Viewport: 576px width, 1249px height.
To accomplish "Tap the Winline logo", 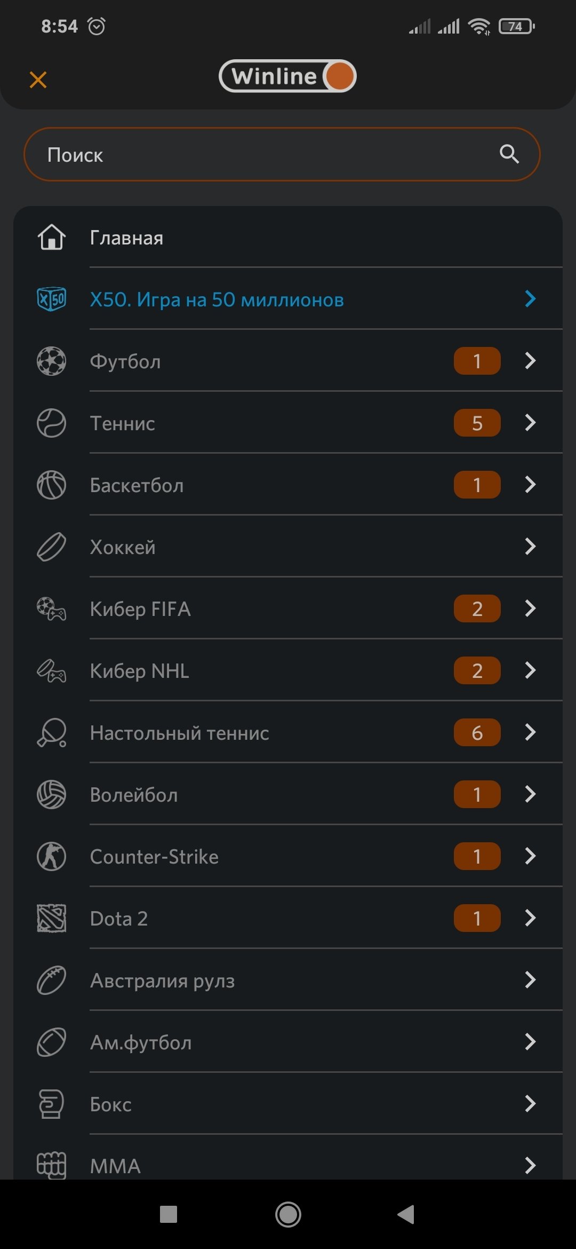I will click(x=287, y=76).
